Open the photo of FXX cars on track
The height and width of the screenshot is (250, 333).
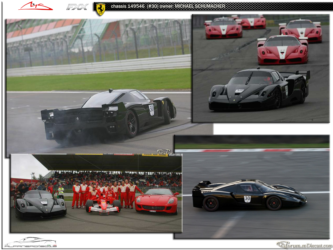(x=261, y=68)
